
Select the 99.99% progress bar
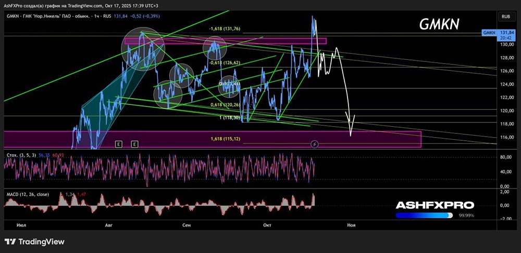424,215
